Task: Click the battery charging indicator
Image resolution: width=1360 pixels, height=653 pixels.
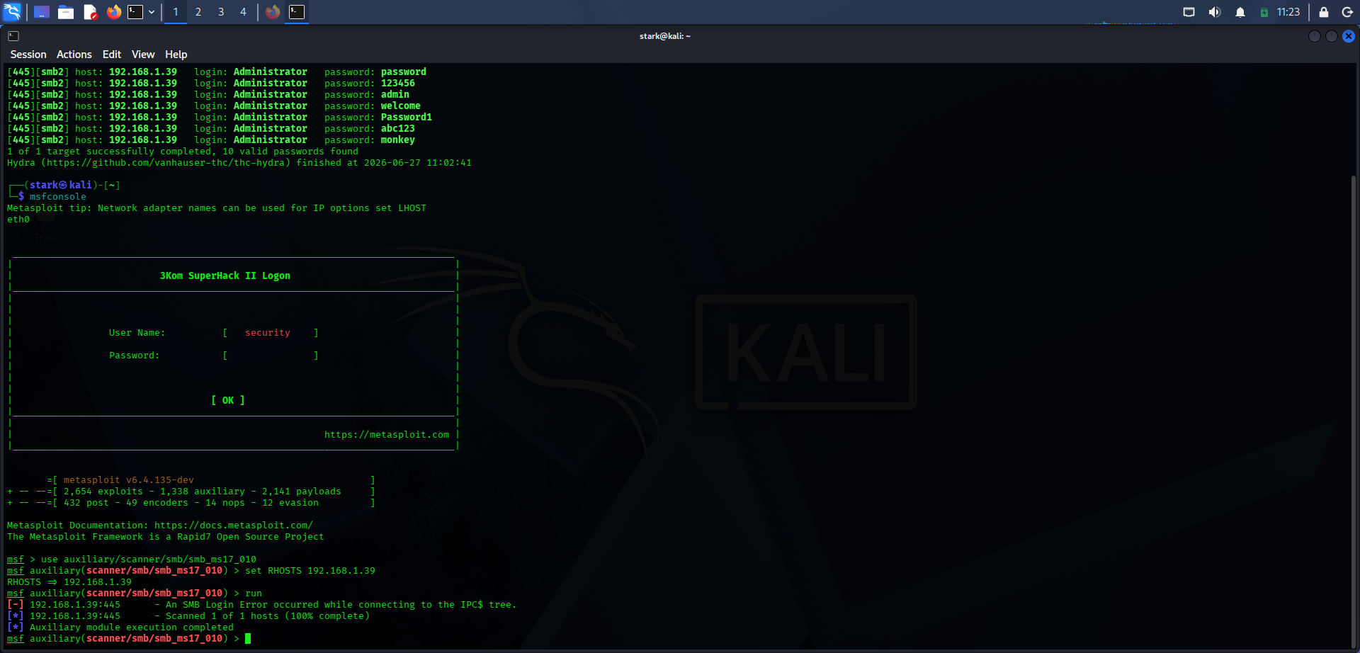Action: click(x=1264, y=12)
